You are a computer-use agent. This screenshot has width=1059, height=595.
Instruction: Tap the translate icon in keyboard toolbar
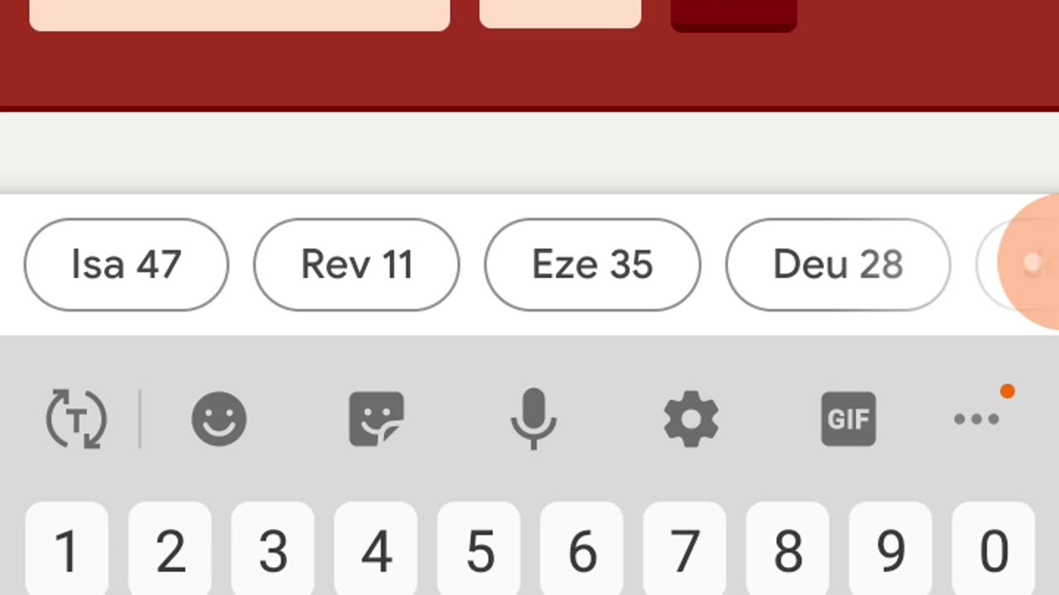point(76,420)
